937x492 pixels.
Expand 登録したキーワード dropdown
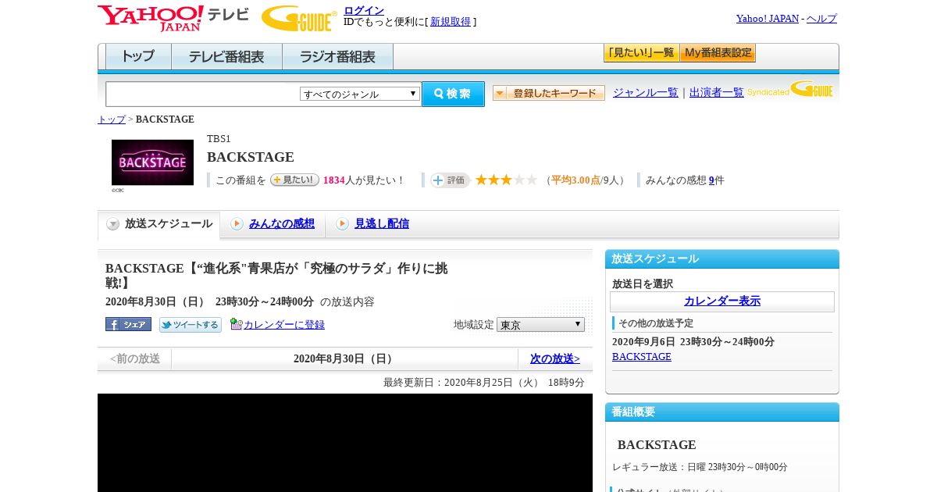(x=549, y=93)
